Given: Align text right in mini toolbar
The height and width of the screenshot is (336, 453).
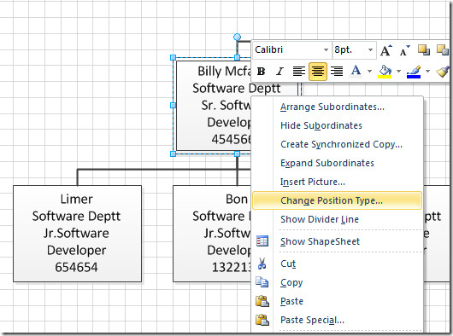Looking at the screenshot, I should tap(337, 71).
